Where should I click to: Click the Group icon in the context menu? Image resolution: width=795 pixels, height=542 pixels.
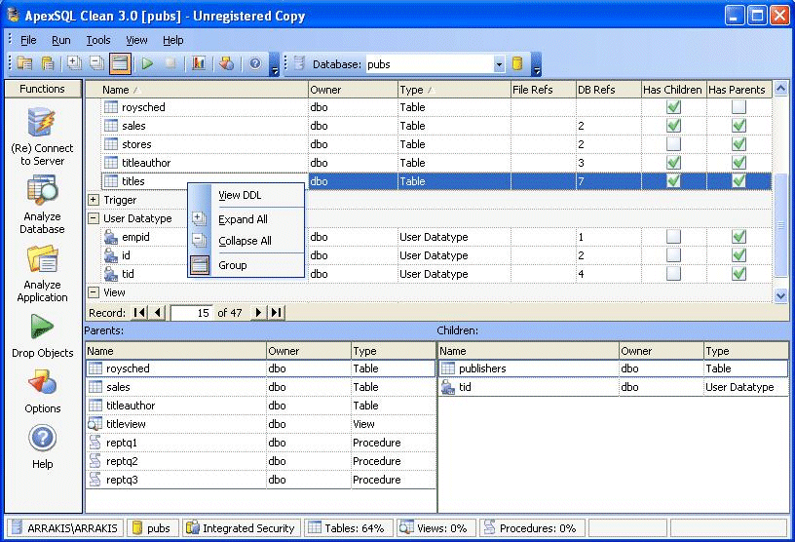[200, 265]
